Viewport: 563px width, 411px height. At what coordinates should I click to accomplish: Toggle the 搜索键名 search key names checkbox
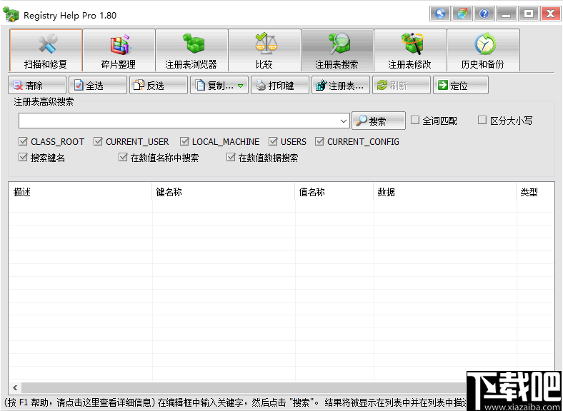(41, 158)
